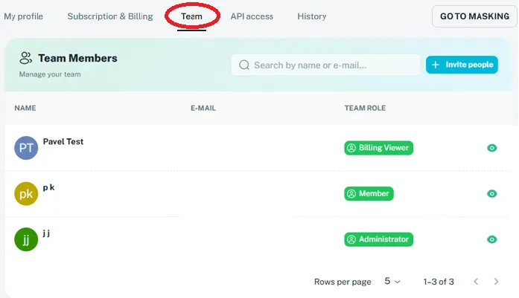
Task: Select the name p k
Action: tap(48, 187)
